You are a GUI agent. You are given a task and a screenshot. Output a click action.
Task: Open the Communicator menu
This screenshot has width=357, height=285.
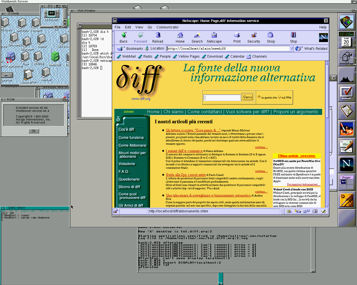click(x=167, y=27)
